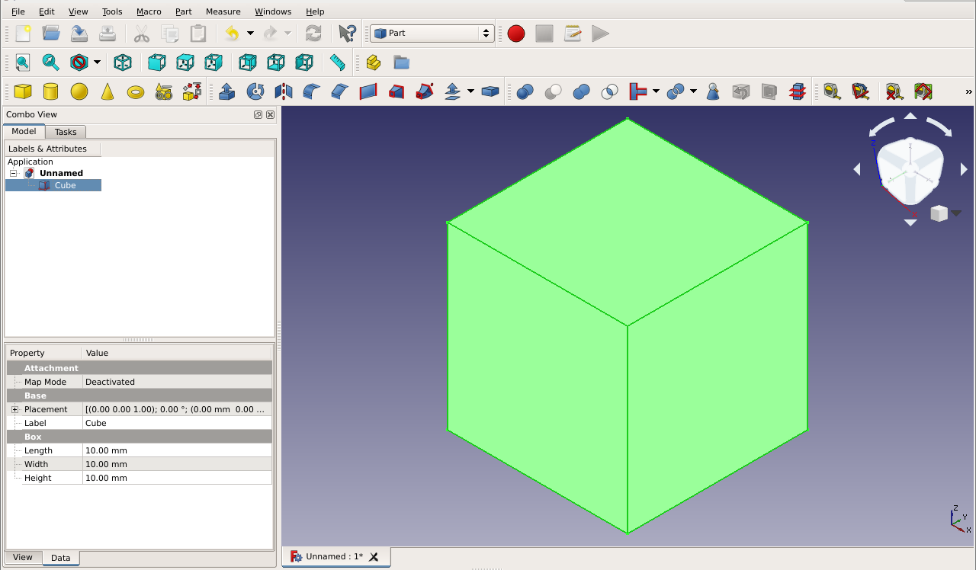
Task: Open the Macro menu
Action: (x=149, y=11)
